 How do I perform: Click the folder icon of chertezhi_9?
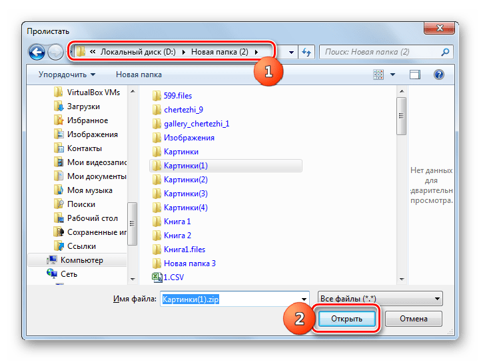click(x=157, y=110)
